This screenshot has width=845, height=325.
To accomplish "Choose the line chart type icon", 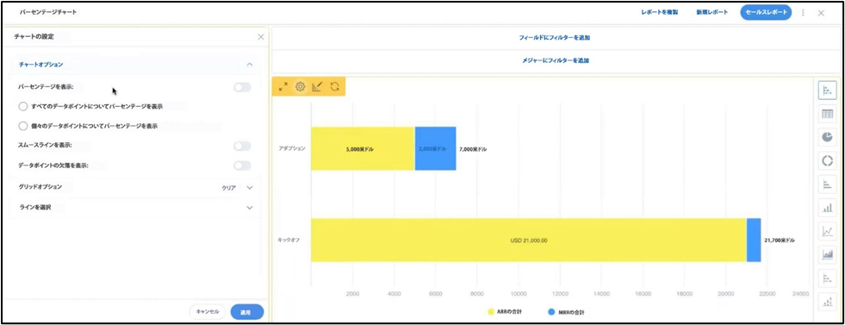I will [x=827, y=231].
